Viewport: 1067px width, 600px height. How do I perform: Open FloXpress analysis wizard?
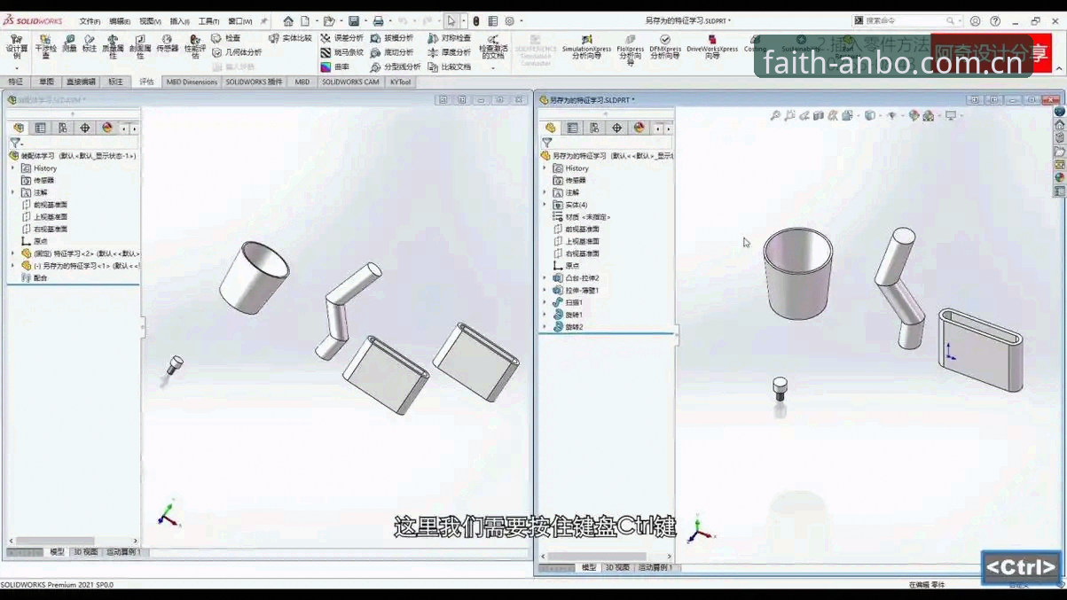(x=630, y=49)
